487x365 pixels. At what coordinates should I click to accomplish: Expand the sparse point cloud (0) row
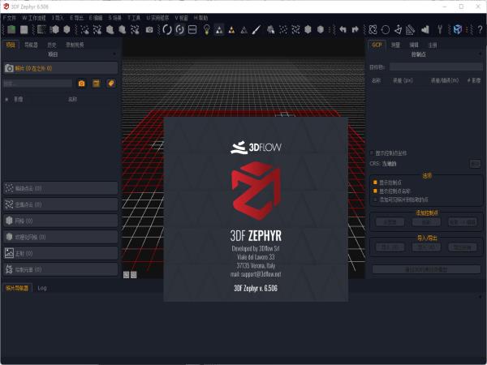pyautogui.click(x=61, y=188)
